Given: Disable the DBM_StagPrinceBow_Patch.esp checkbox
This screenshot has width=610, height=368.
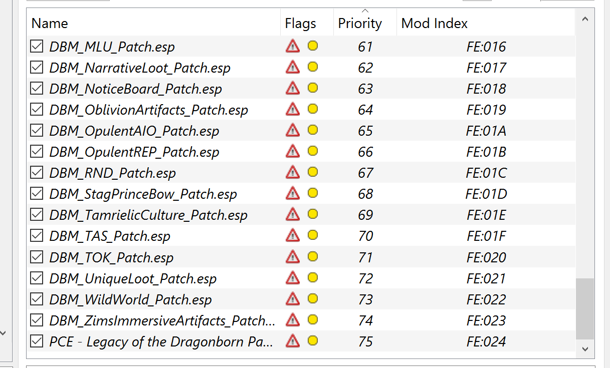Looking at the screenshot, I should pos(37,194).
